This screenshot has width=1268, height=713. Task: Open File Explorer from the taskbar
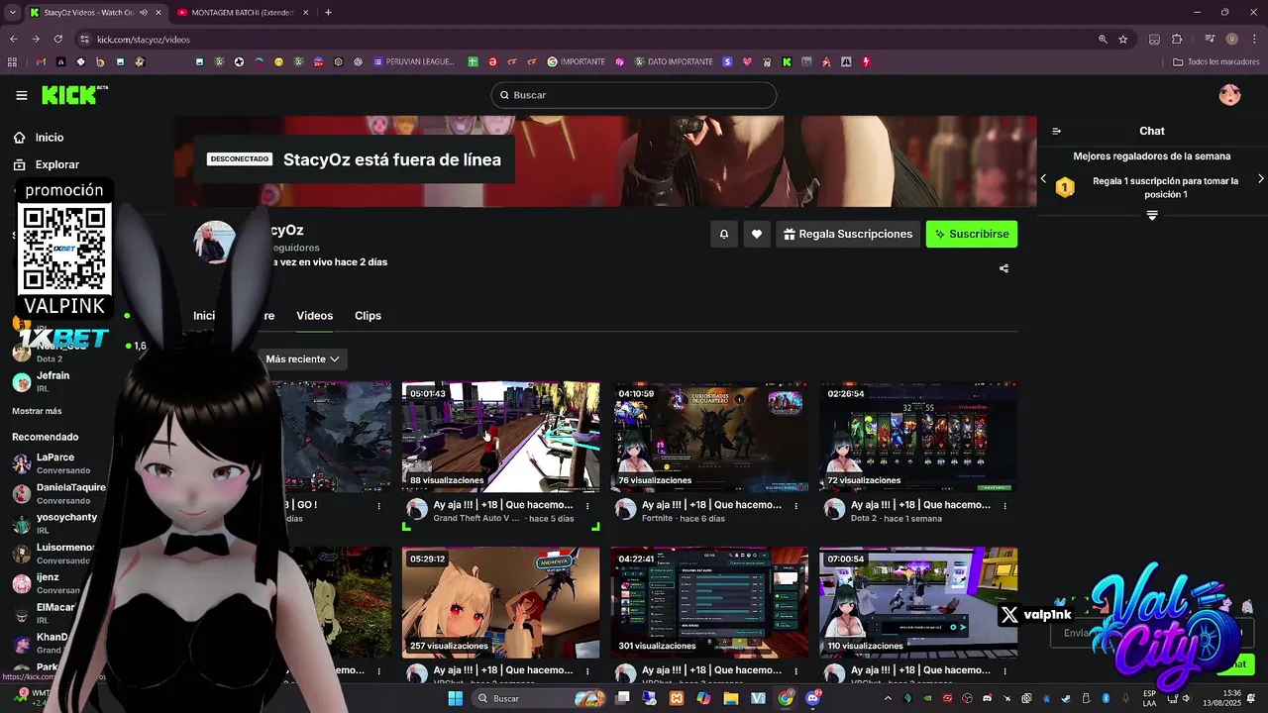[x=731, y=698]
